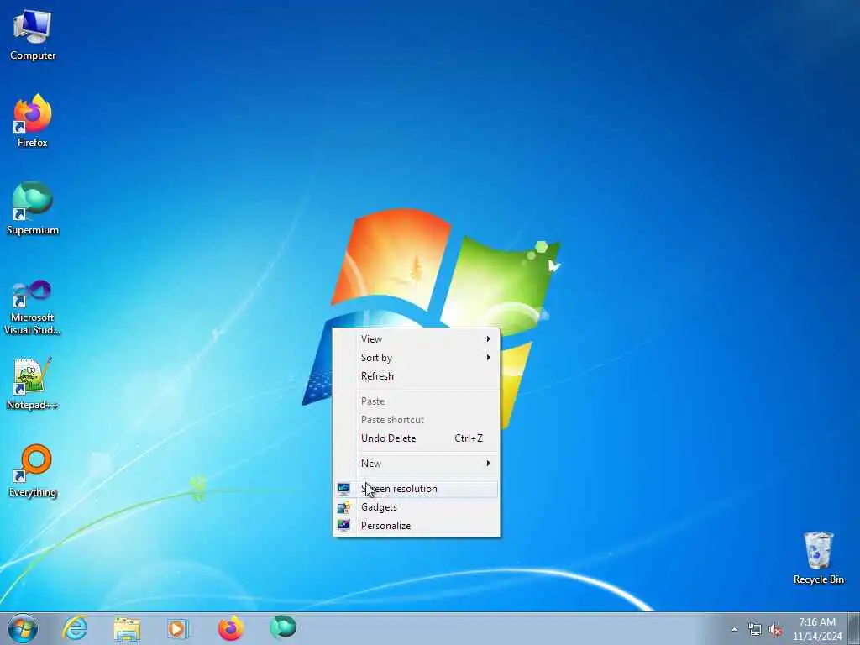Launch Windows Media Player from taskbar
The height and width of the screenshot is (645, 860).
pos(178,628)
